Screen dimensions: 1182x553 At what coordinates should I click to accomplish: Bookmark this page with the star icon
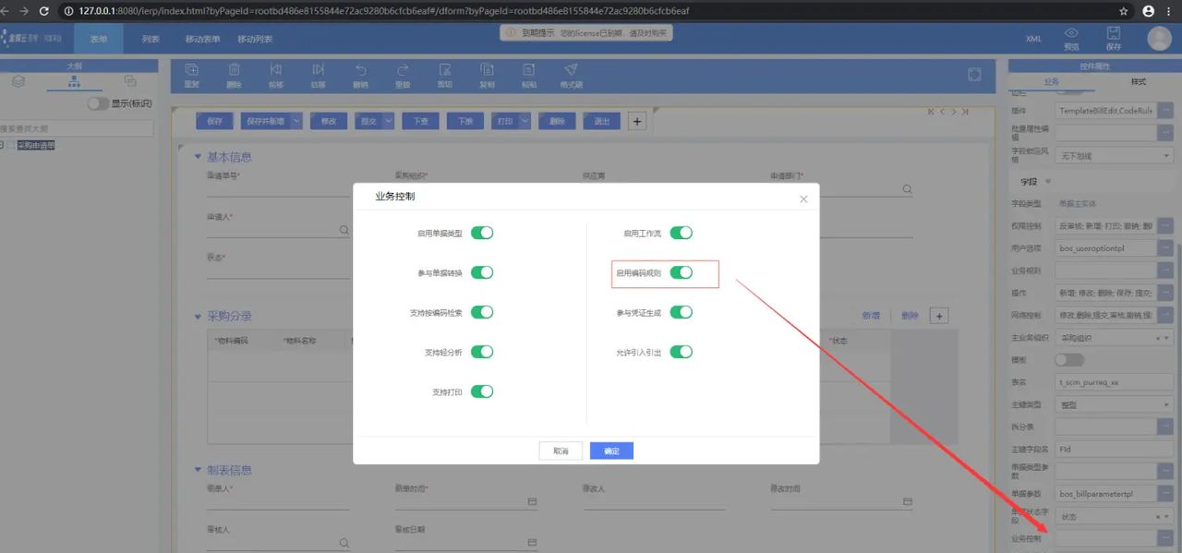[1124, 11]
